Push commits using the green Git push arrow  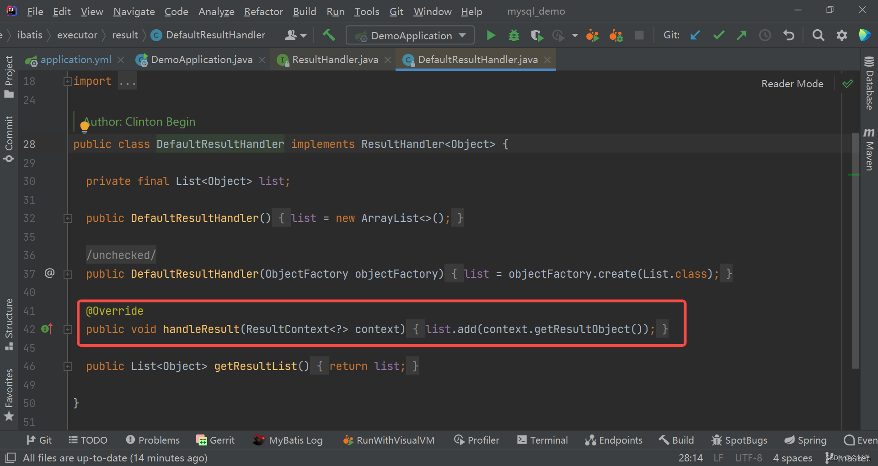[742, 35]
